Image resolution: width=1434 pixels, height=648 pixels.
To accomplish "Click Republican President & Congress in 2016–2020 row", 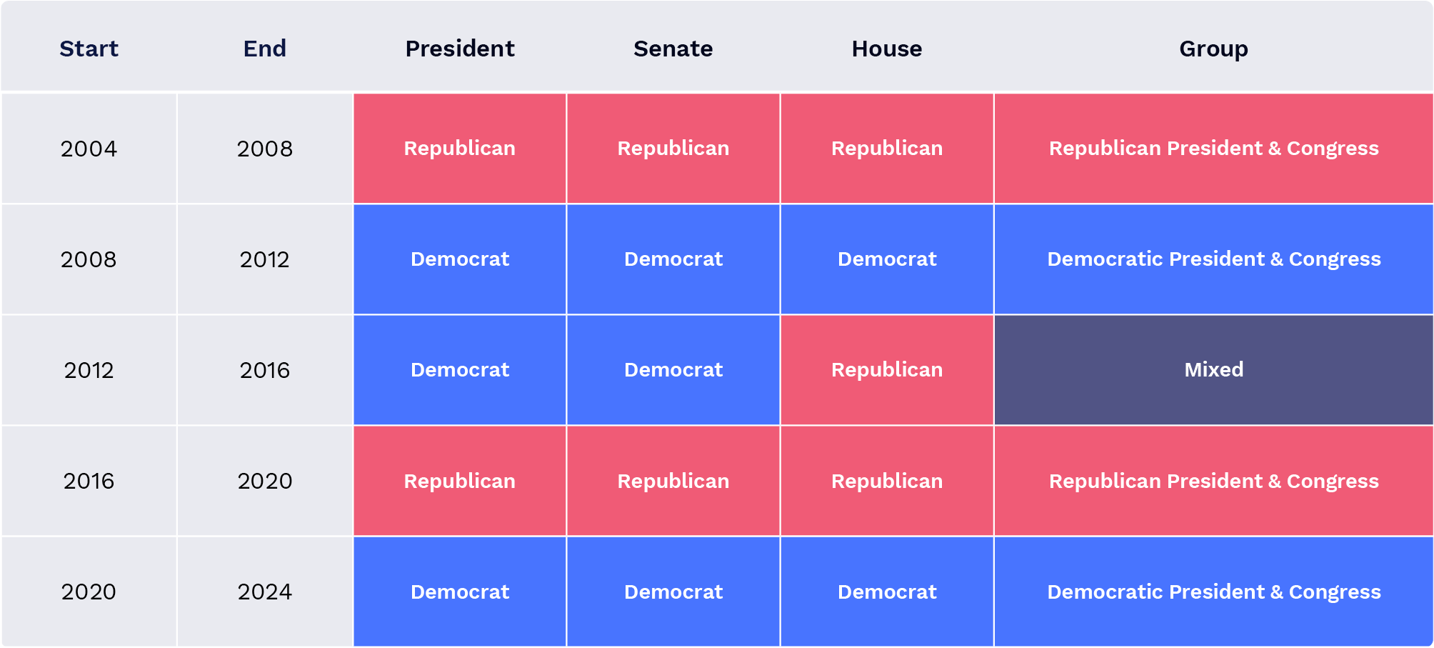I will [x=1213, y=481].
